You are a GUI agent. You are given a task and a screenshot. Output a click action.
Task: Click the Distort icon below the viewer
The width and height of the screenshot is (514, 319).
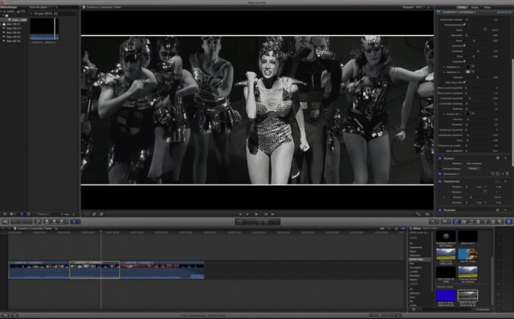point(101,214)
